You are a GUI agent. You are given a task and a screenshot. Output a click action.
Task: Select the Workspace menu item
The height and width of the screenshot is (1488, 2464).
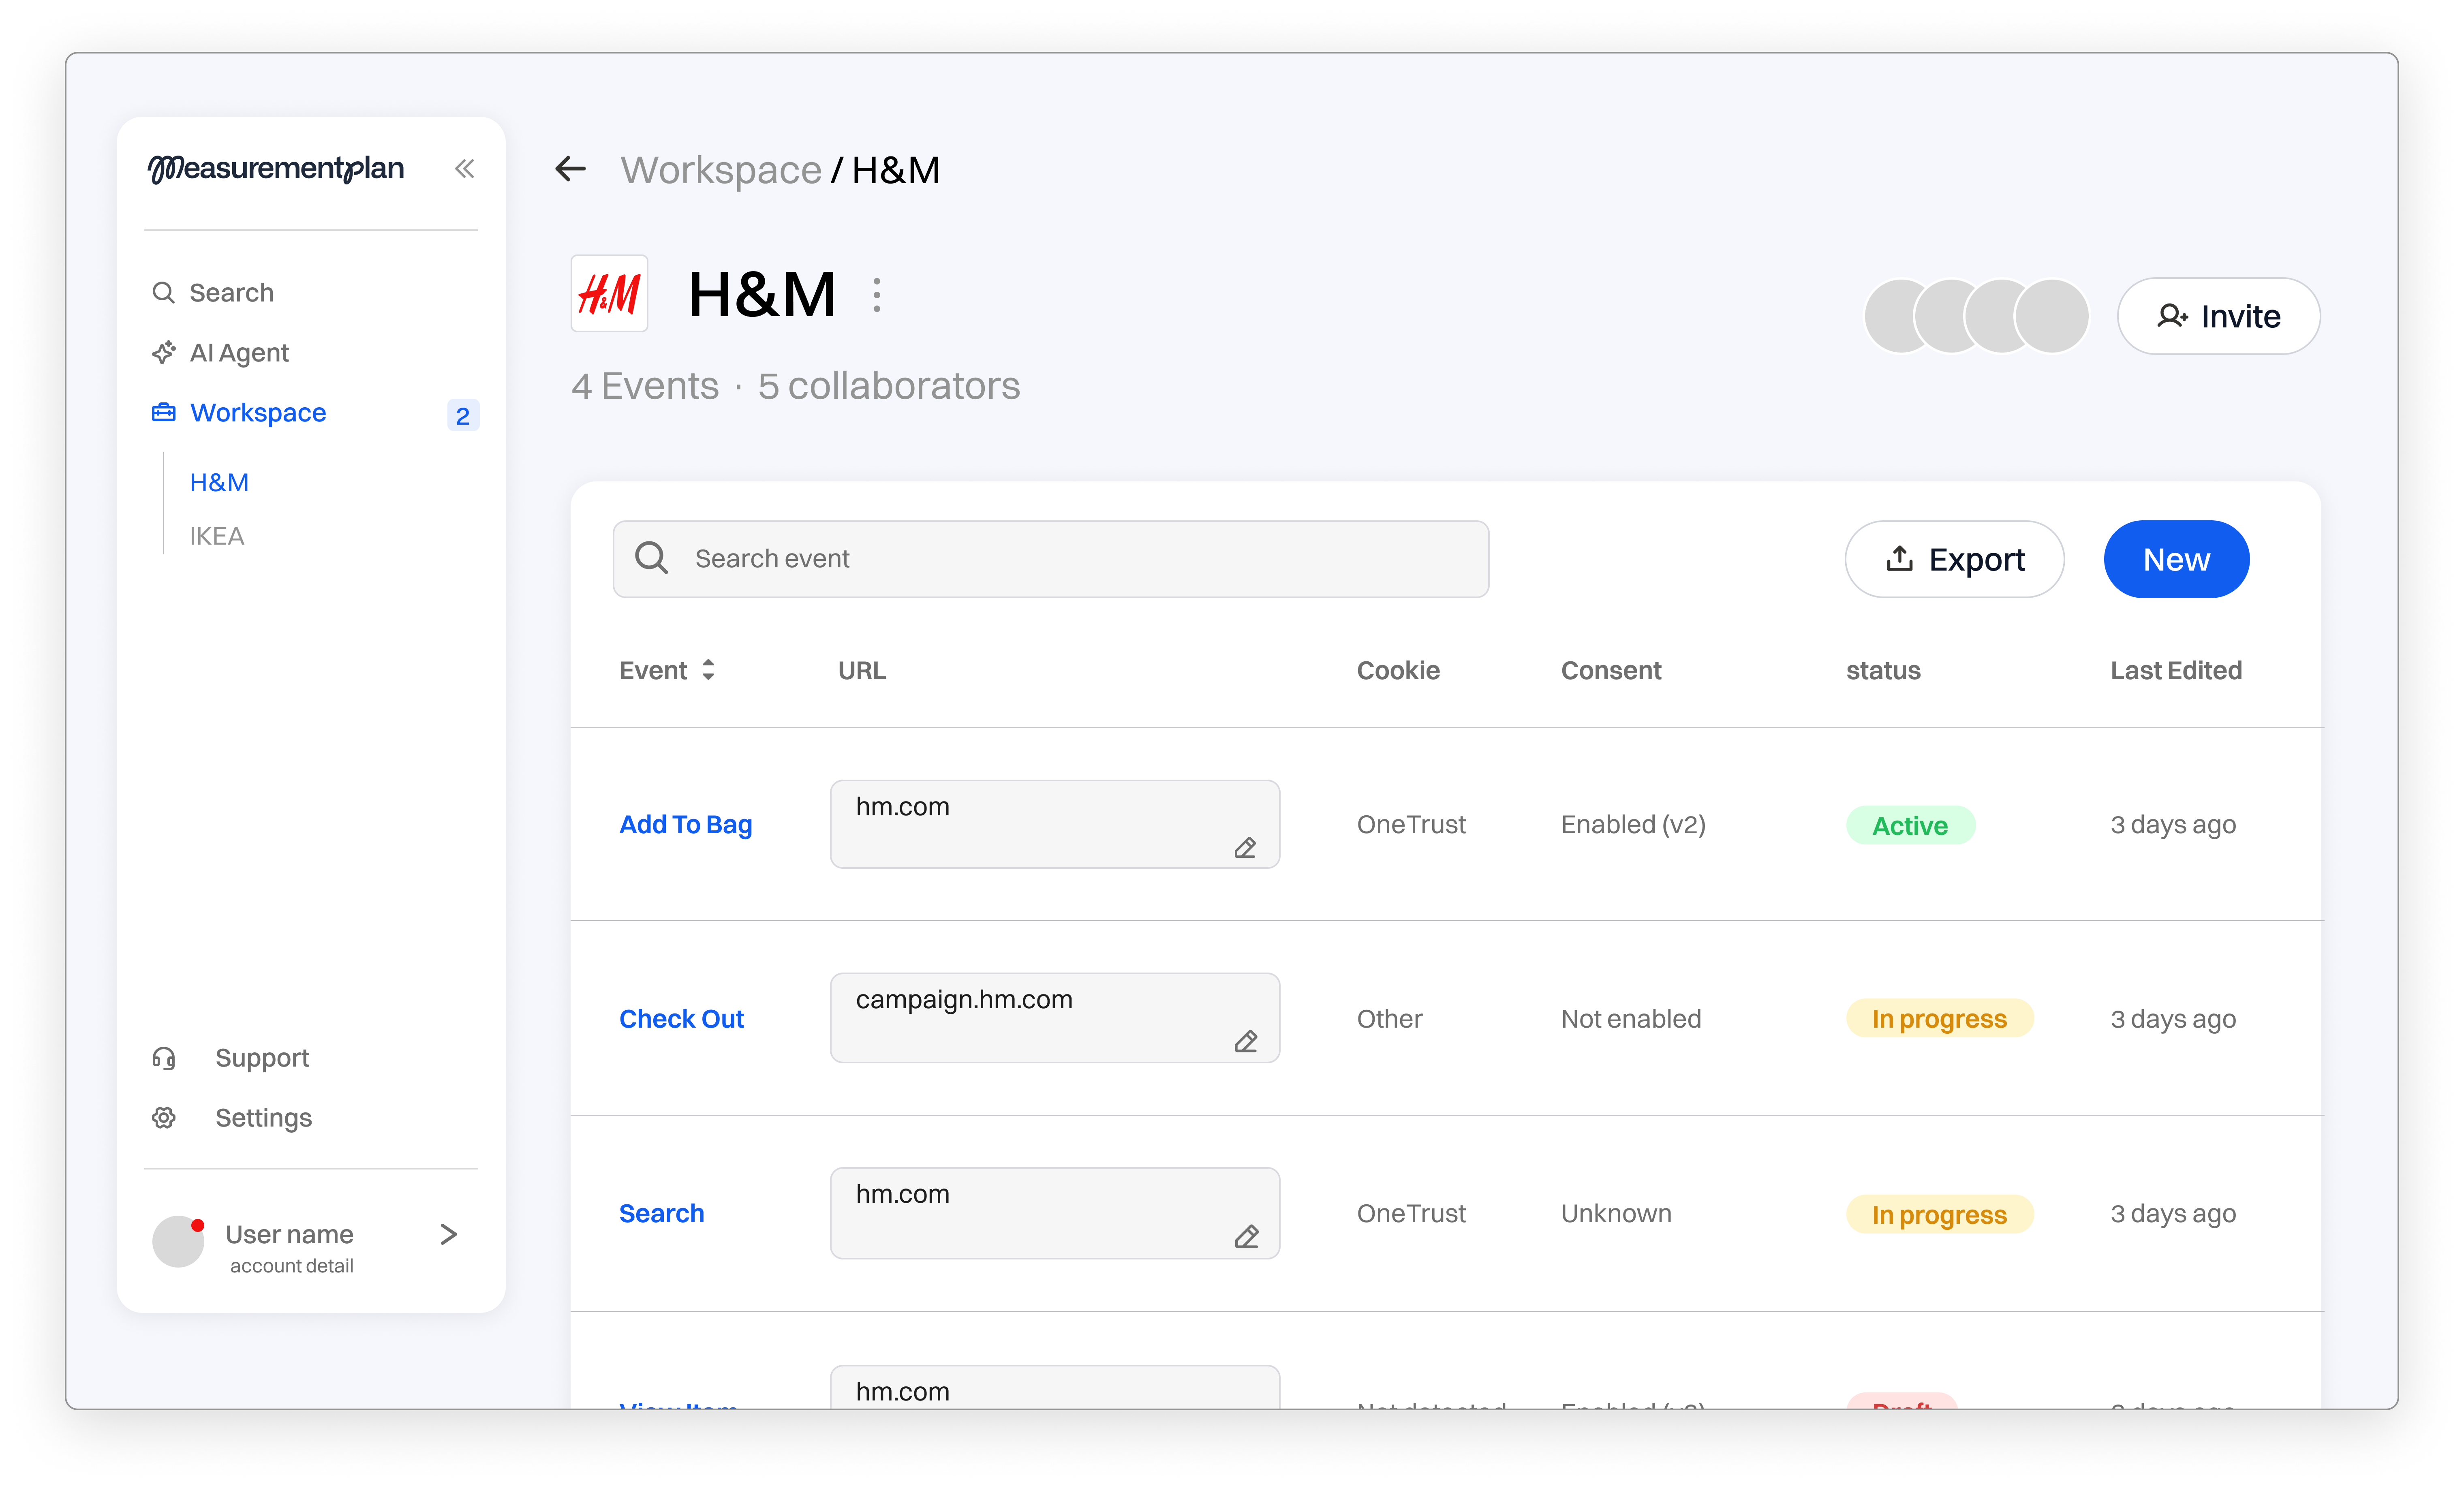coord(258,413)
